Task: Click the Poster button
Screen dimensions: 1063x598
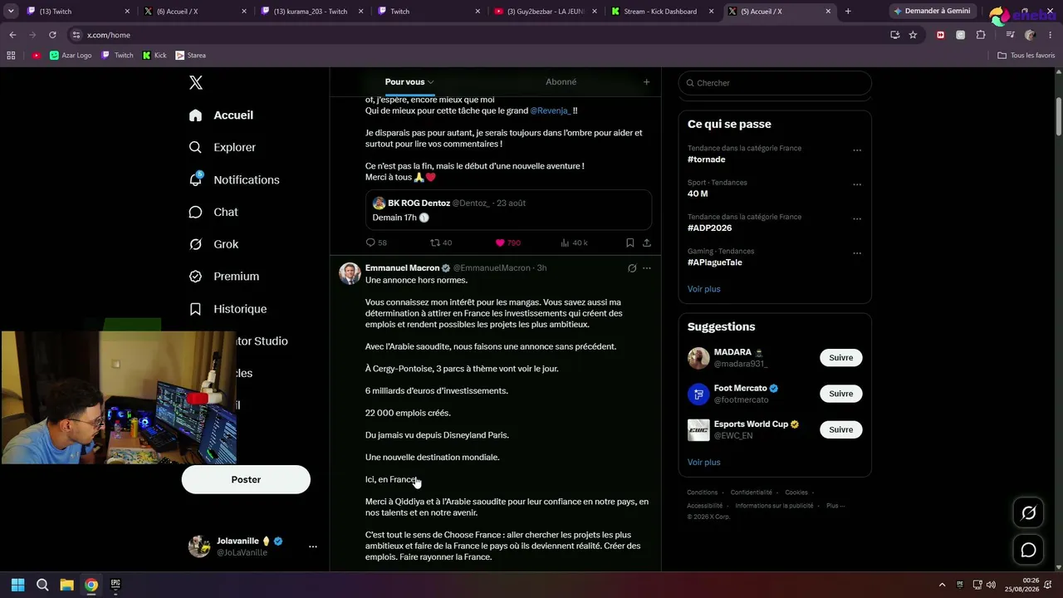Action: pyautogui.click(x=246, y=479)
